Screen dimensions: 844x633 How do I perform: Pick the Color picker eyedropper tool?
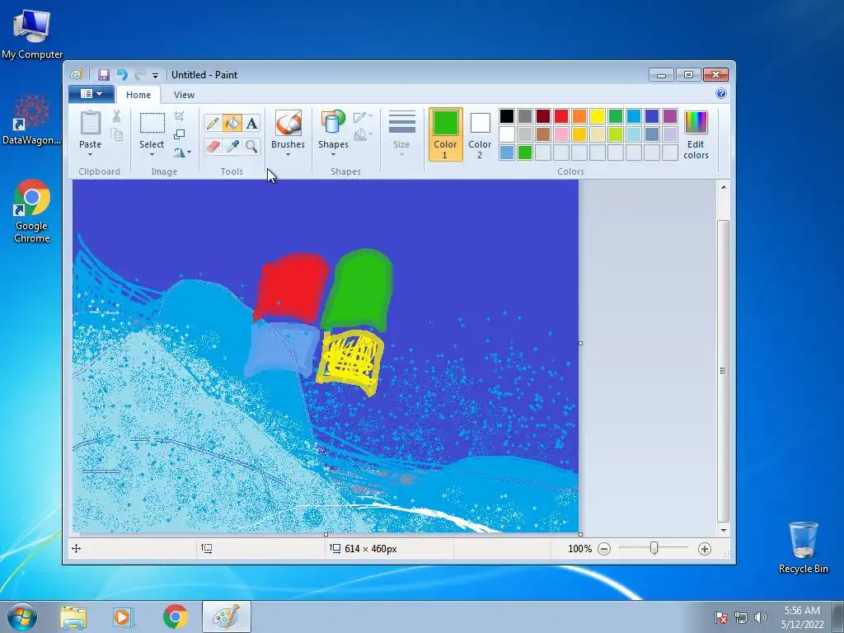tap(232, 147)
